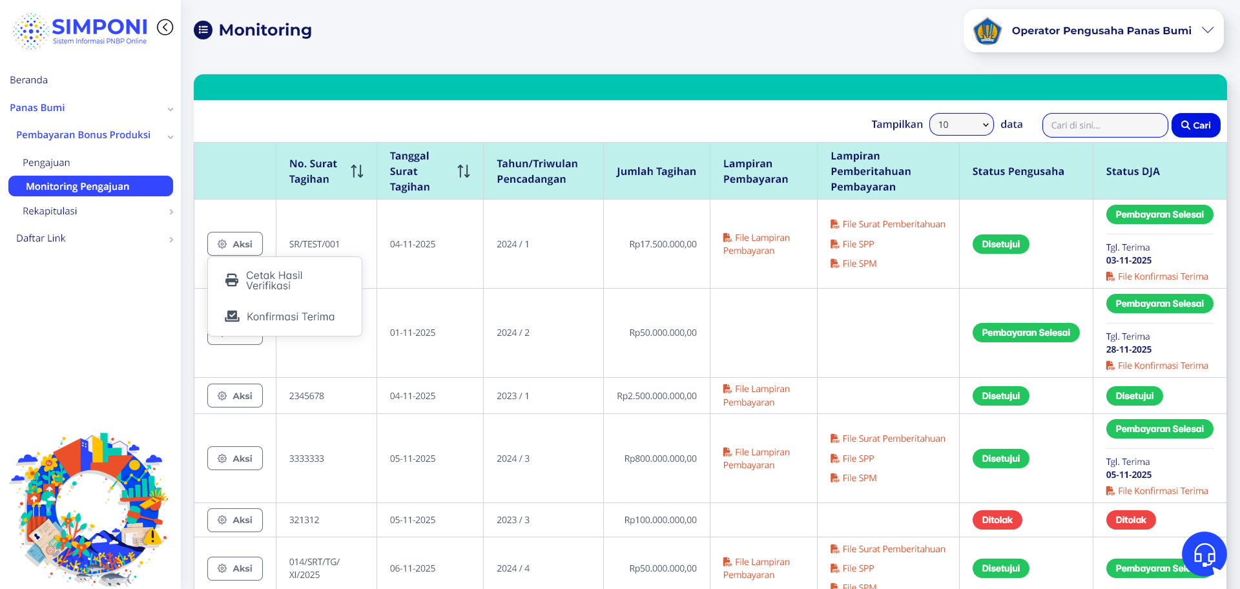Choose Konfirmasi Terima from menu
1240x589 pixels.
coord(284,316)
